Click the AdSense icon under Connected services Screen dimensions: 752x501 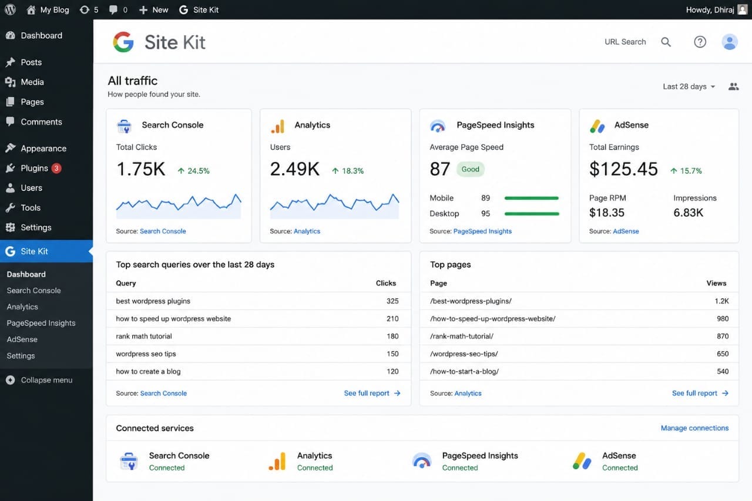click(x=582, y=461)
